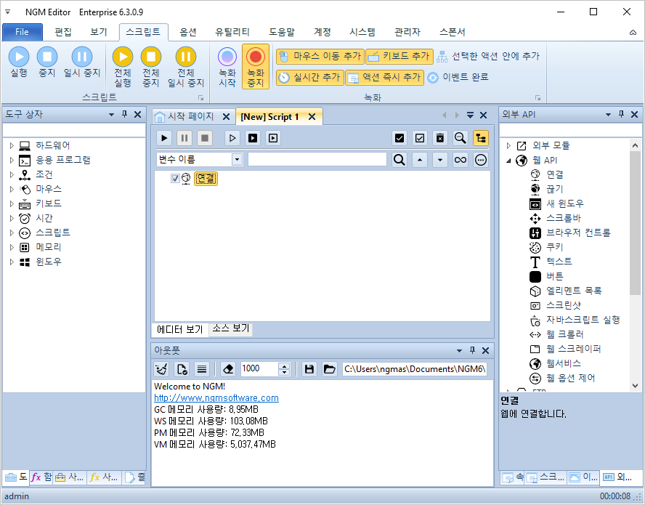This screenshot has height=505, width=645.
Task: Click the ellipsis circle icon in search row
Action: pos(480,160)
